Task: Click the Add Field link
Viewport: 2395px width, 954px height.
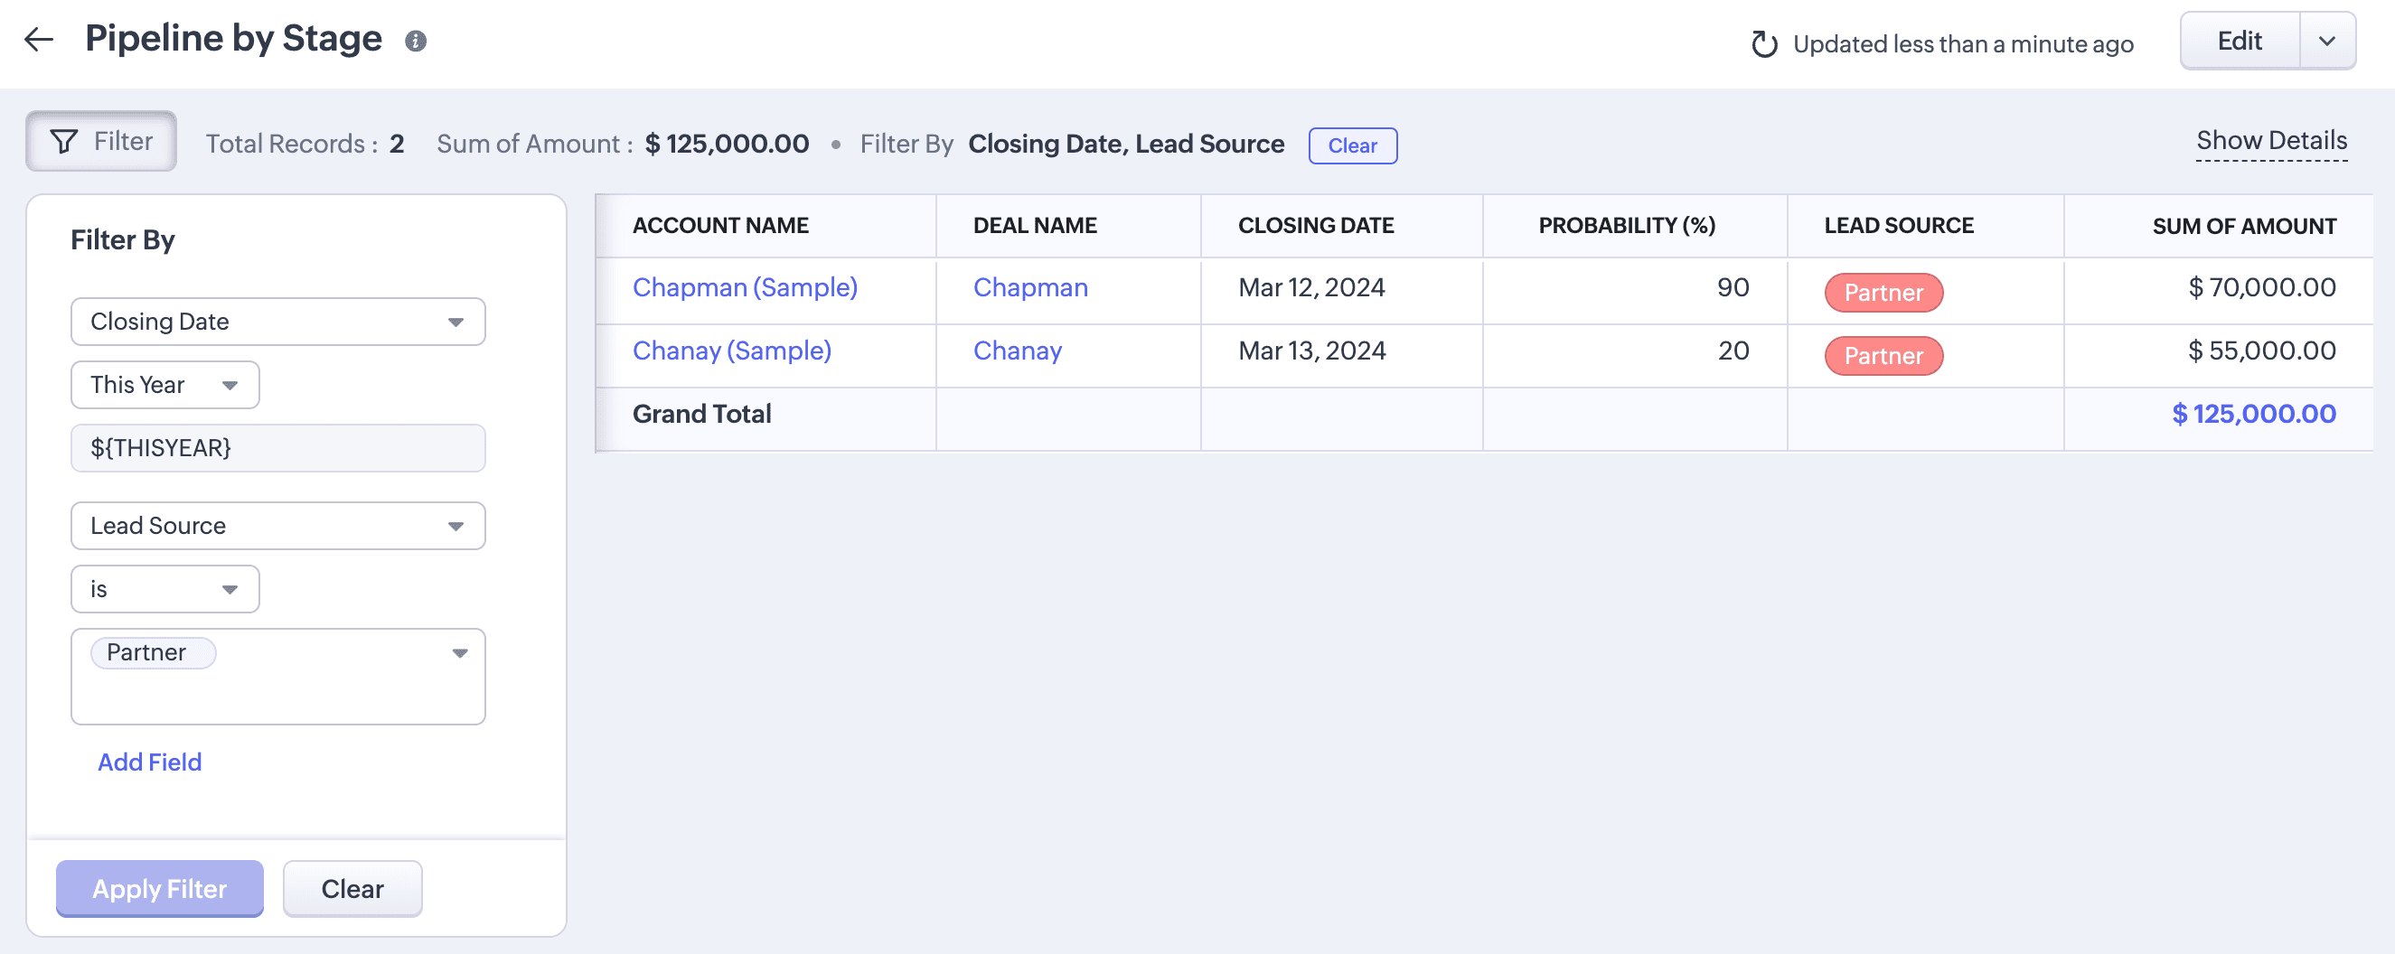Action: [150, 762]
